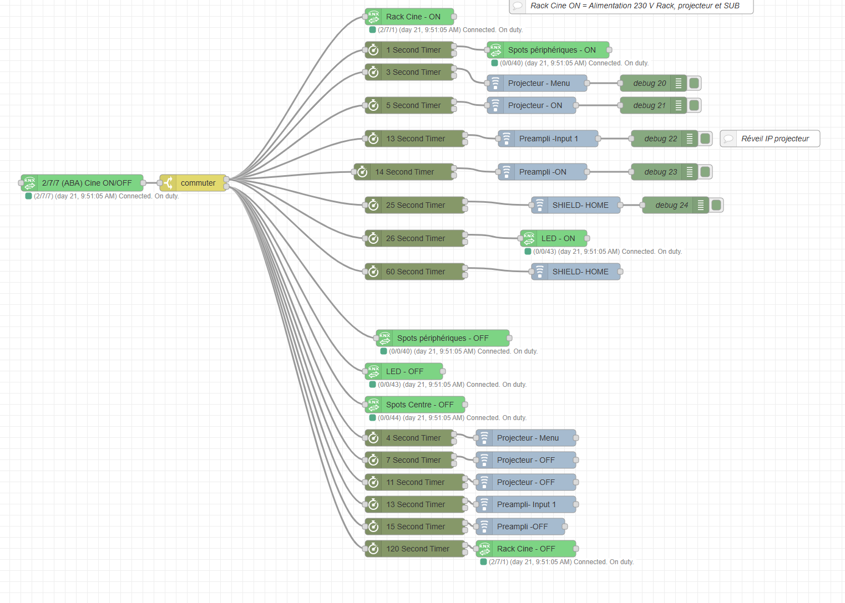
Task: Click the output port of LED - ON
Action: (x=587, y=238)
